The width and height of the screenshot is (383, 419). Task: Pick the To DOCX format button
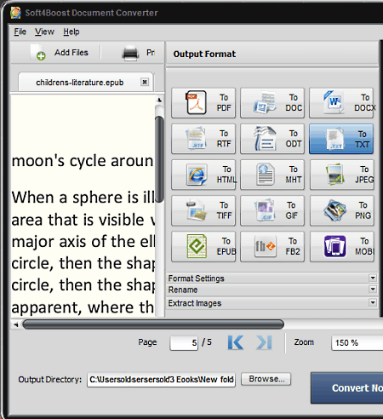tap(341, 103)
